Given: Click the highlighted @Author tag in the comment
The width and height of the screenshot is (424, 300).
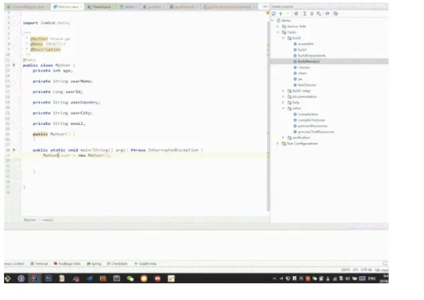Looking at the screenshot, I should (39, 39).
